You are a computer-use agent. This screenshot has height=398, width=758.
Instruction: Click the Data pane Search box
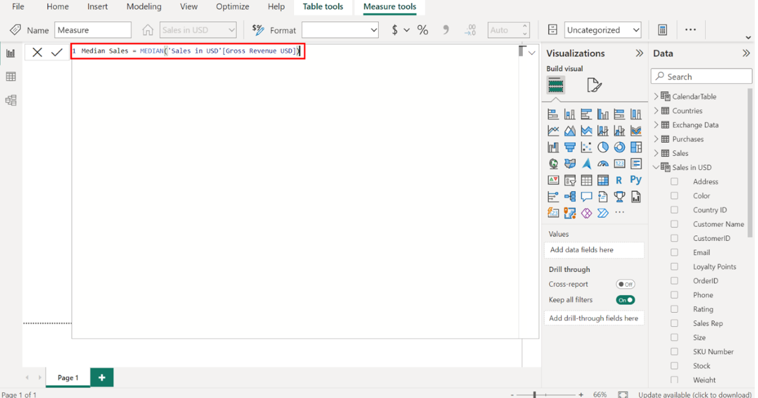coord(702,76)
